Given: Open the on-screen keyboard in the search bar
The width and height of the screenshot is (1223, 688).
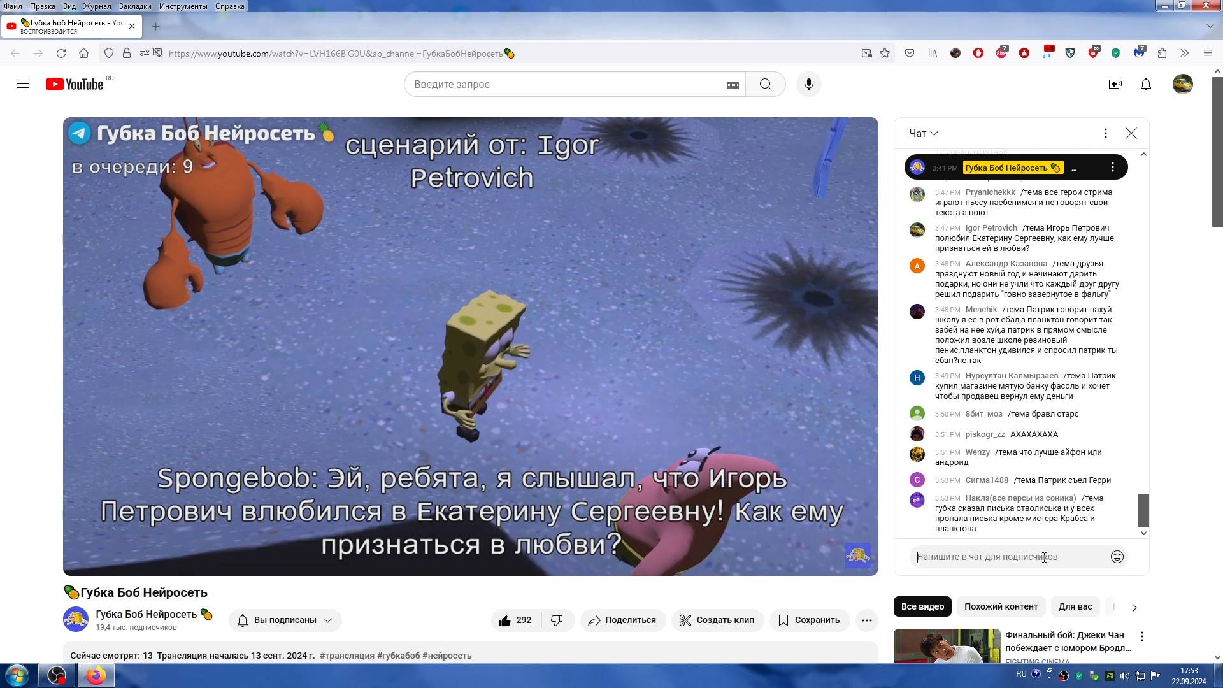Looking at the screenshot, I should click(731, 83).
